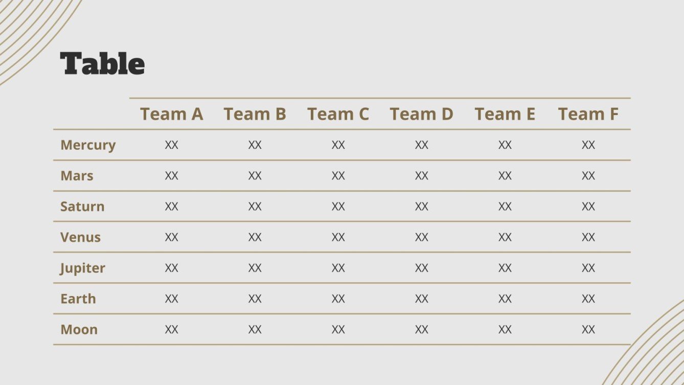Click the "Table" slide title
684x385 pixels.
click(102, 64)
